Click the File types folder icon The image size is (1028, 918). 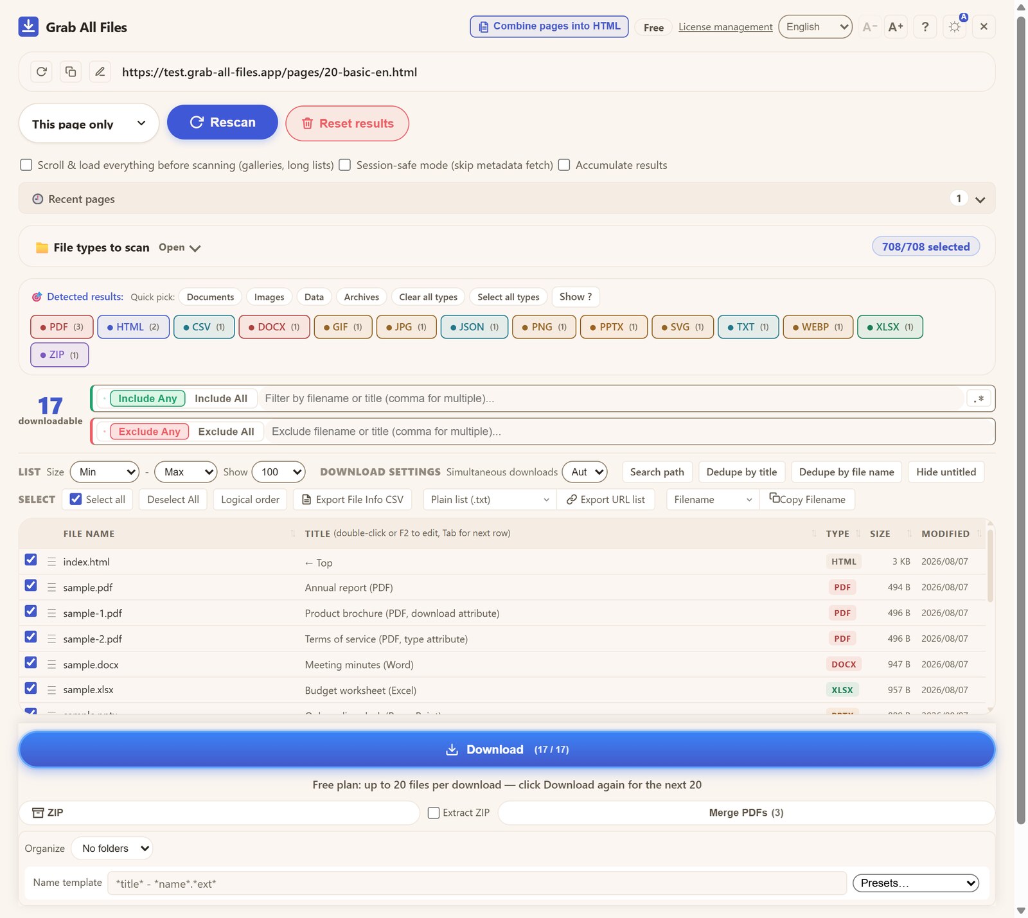42,247
